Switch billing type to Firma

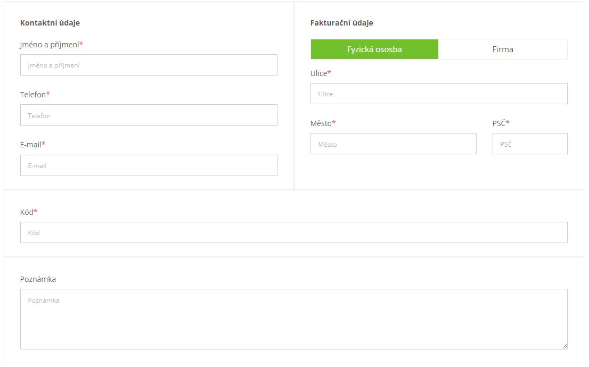503,49
